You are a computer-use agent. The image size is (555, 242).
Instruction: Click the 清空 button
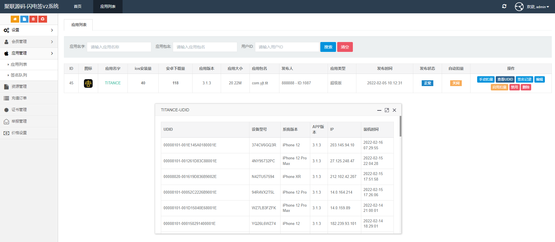[x=345, y=47]
